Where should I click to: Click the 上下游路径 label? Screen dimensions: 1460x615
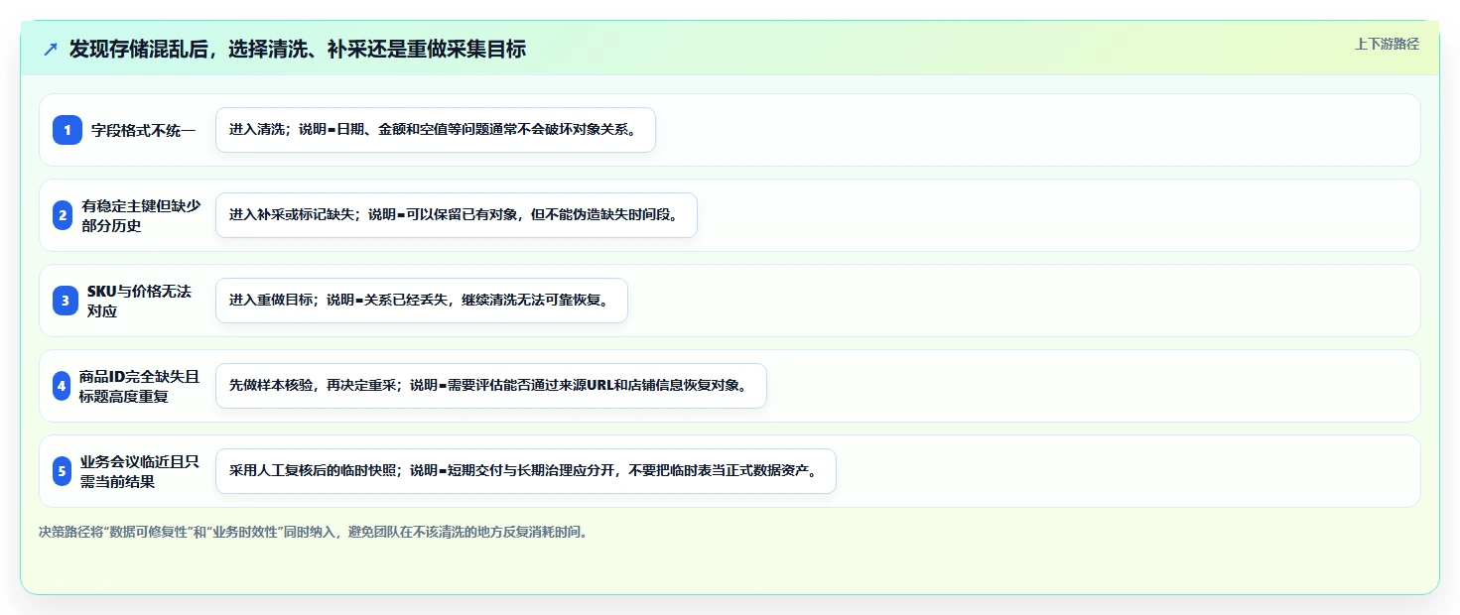(1387, 44)
